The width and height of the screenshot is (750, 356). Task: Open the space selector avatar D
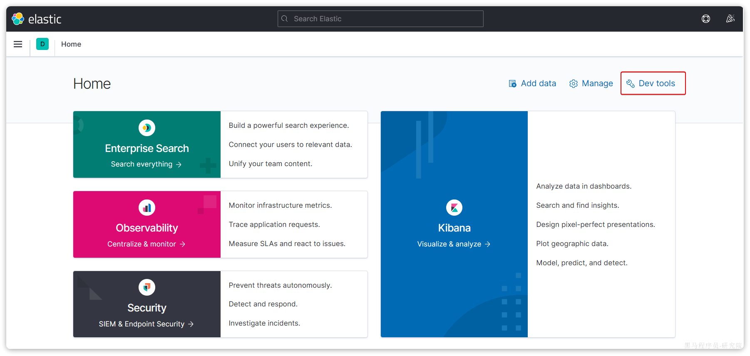click(42, 44)
